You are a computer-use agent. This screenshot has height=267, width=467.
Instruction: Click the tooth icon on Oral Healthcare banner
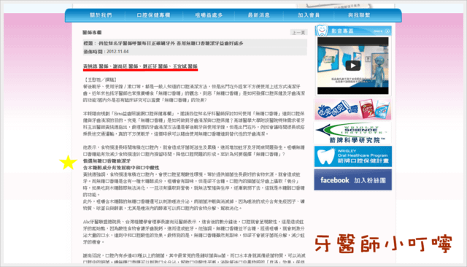click(x=325, y=157)
